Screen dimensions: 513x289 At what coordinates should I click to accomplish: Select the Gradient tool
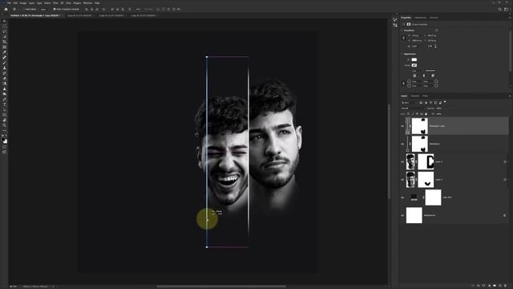[5, 83]
